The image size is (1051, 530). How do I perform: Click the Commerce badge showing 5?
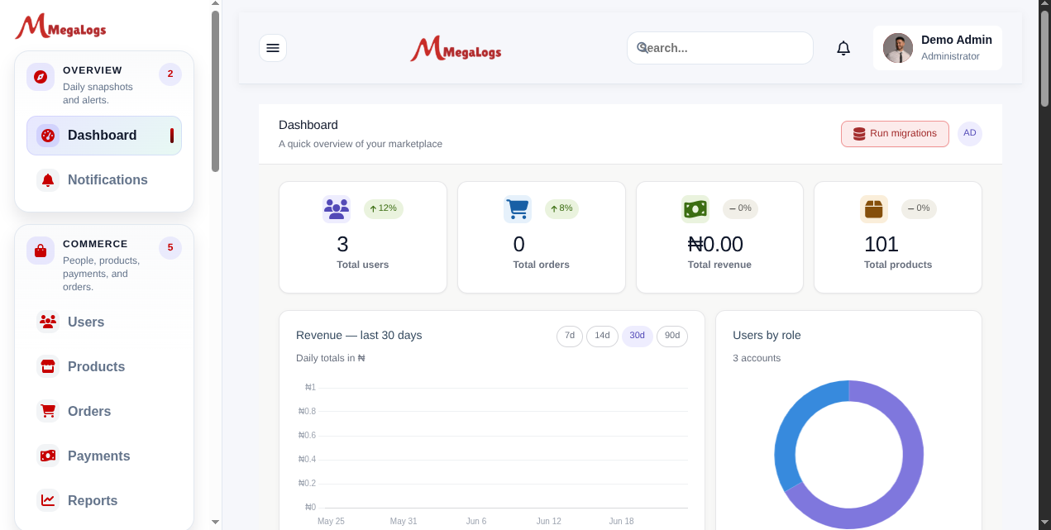(x=170, y=248)
